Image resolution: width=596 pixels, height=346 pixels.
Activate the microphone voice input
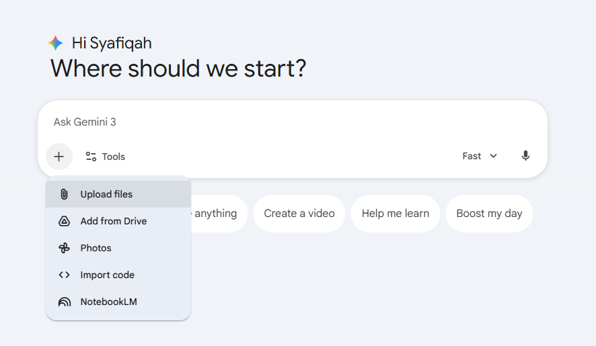click(525, 156)
